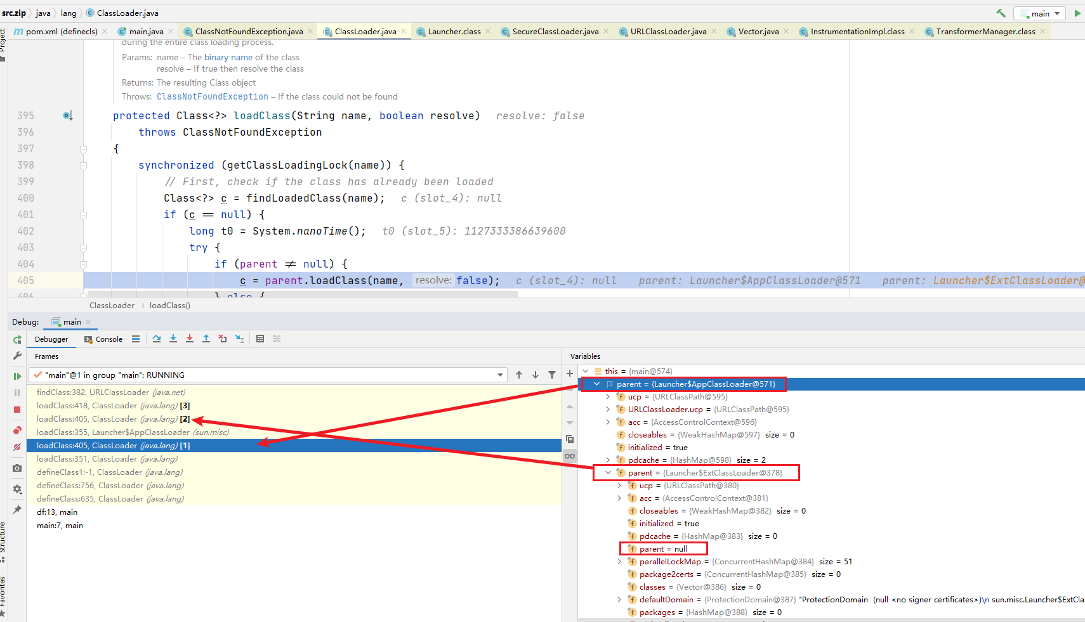Click Run to Cursor icon

(x=239, y=339)
